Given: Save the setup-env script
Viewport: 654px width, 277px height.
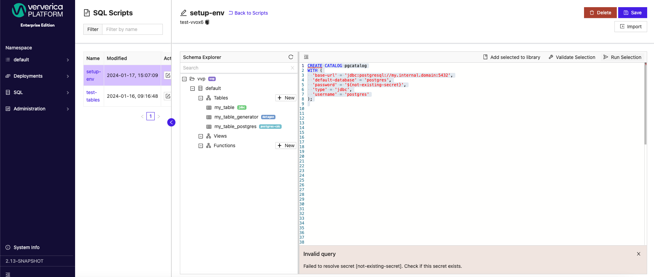Looking at the screenshot, I should click(632, 13).
